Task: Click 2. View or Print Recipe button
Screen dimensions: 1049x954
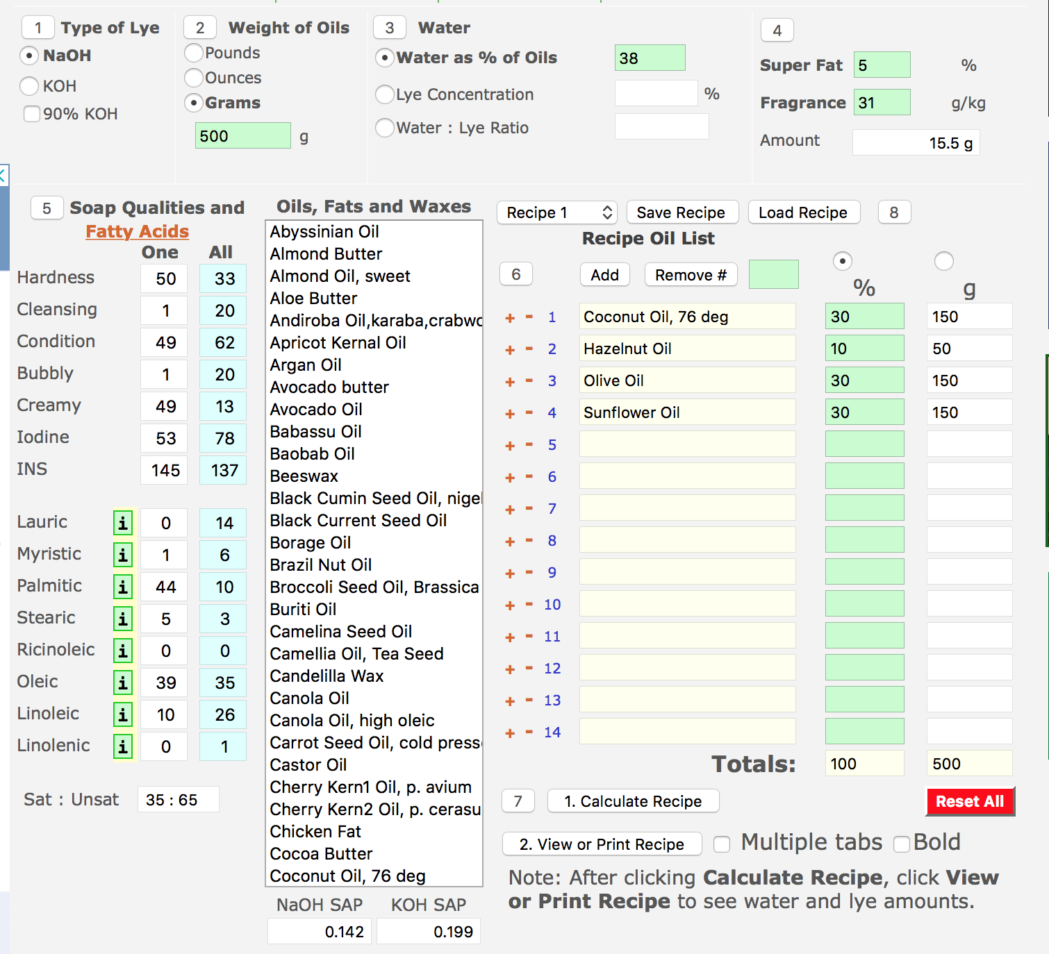Action: point(602,844)
